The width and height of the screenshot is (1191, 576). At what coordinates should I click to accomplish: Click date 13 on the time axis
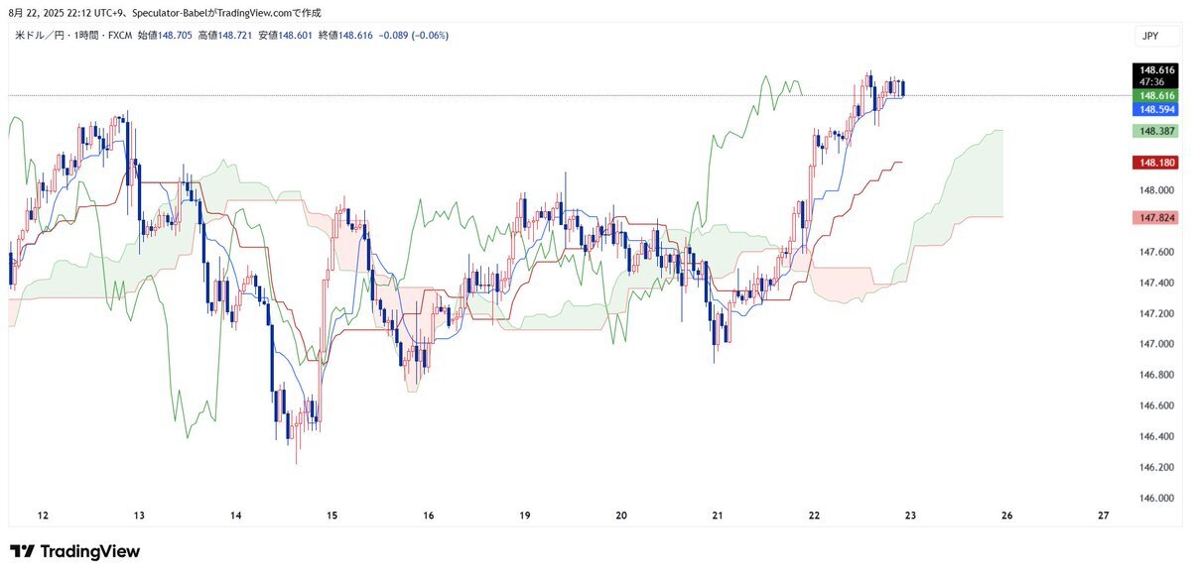coord(139,516)
